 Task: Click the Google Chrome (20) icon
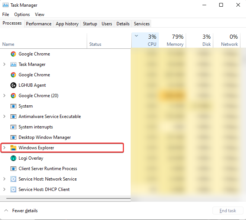pyautogui.click(x=13, y=96)
